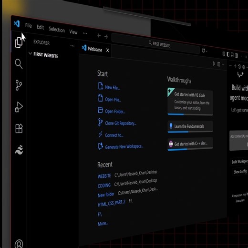Toggle the Primary Side Bar layout icon

tap(228, 54)
